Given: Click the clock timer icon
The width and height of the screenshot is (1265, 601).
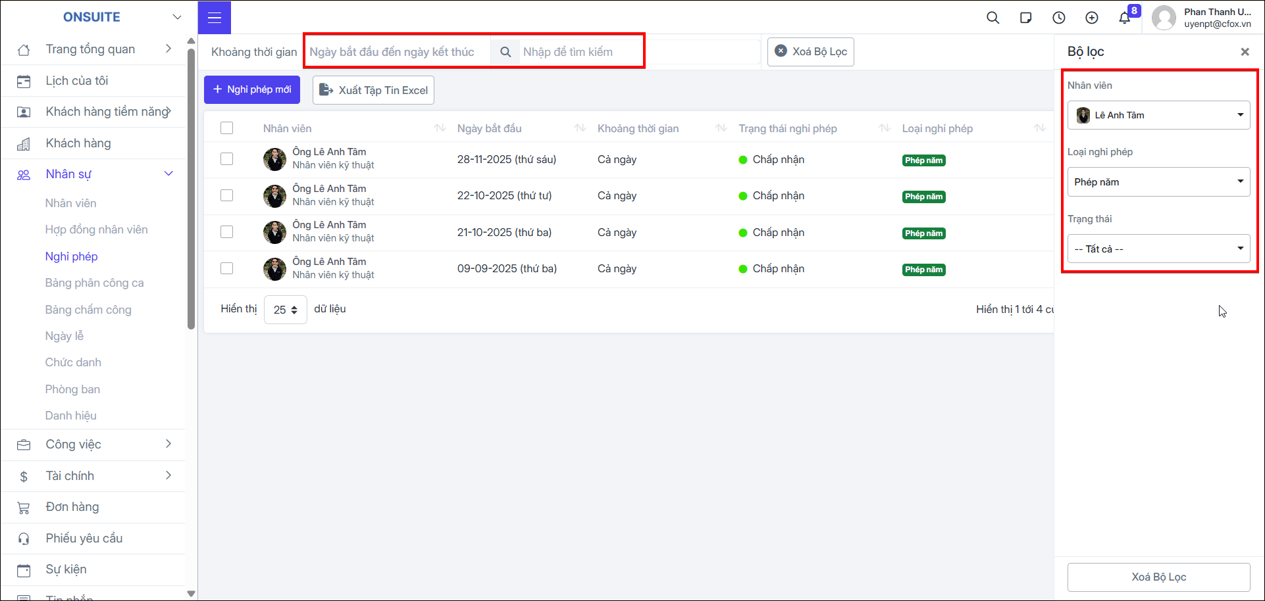Looking at the screenshot, I should [1059, 18].
